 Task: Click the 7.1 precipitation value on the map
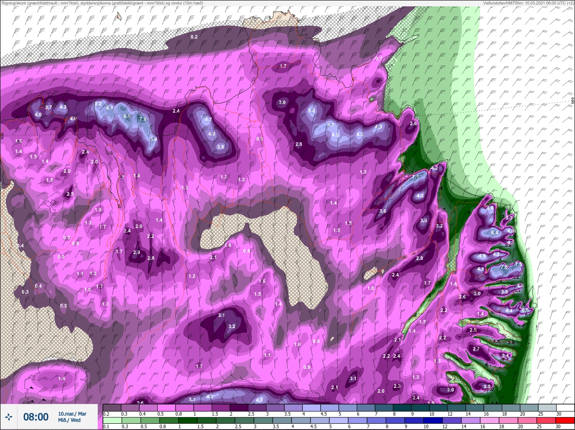[x=416, y=177]
